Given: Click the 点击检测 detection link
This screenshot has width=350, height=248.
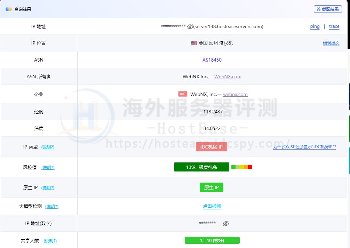Looking at the screenshot, I should coord(212,206).
